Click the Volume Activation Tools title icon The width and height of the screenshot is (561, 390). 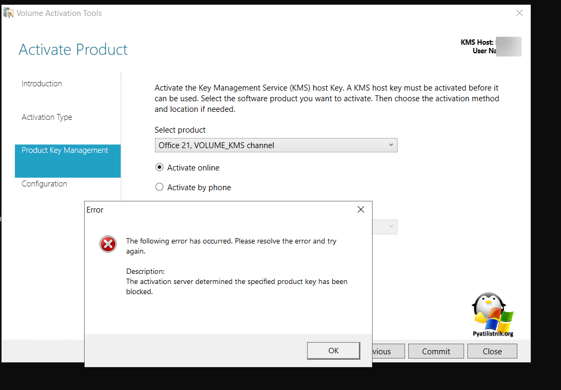[x=8, y=13]
